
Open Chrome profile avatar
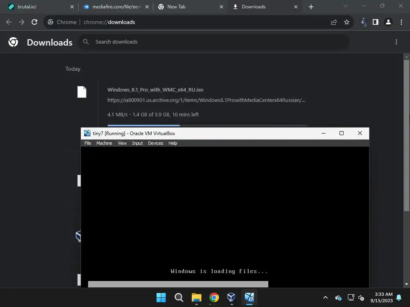click(x=388, y=22)
